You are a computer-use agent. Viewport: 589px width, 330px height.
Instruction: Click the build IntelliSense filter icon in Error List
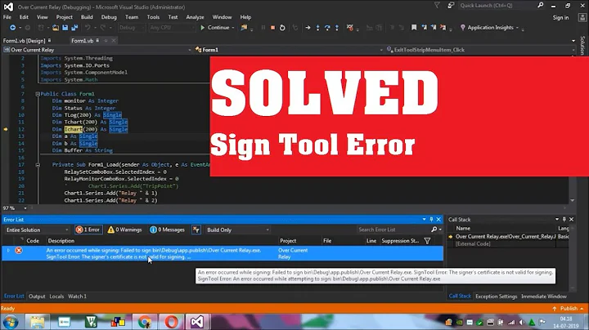(x=196, y=230)
